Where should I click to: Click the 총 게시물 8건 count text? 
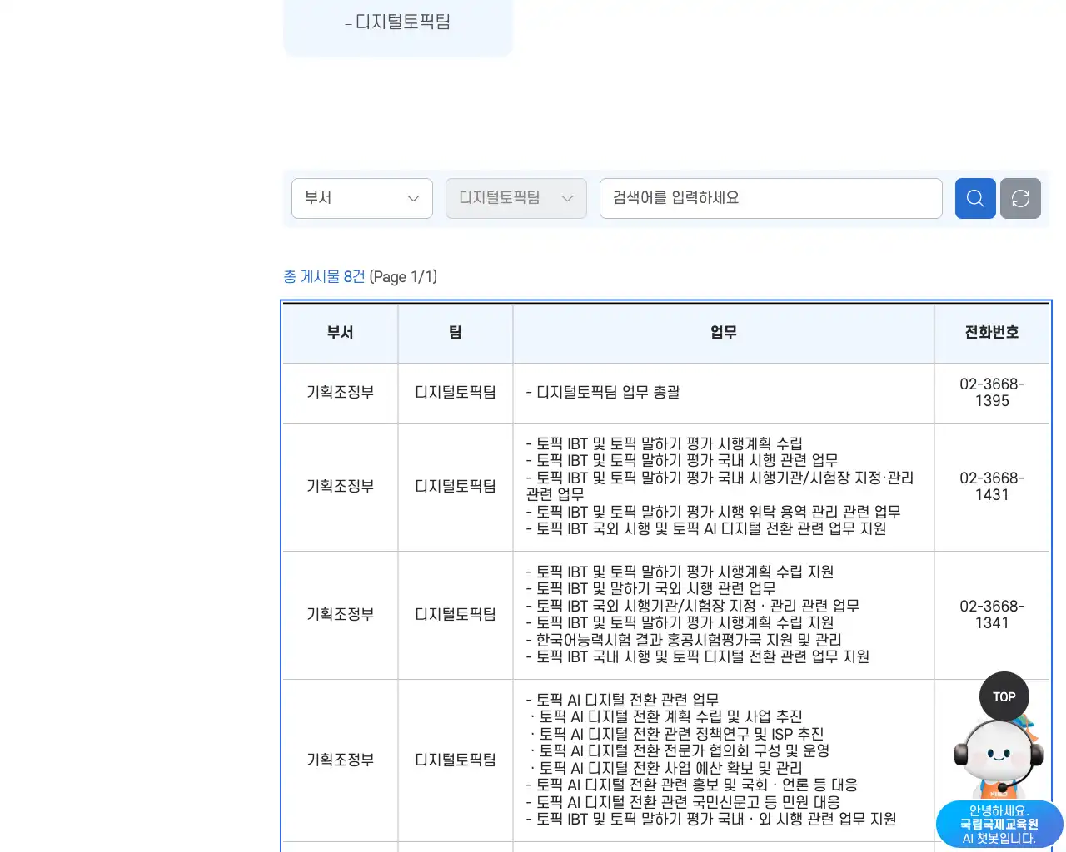[324, 276]
